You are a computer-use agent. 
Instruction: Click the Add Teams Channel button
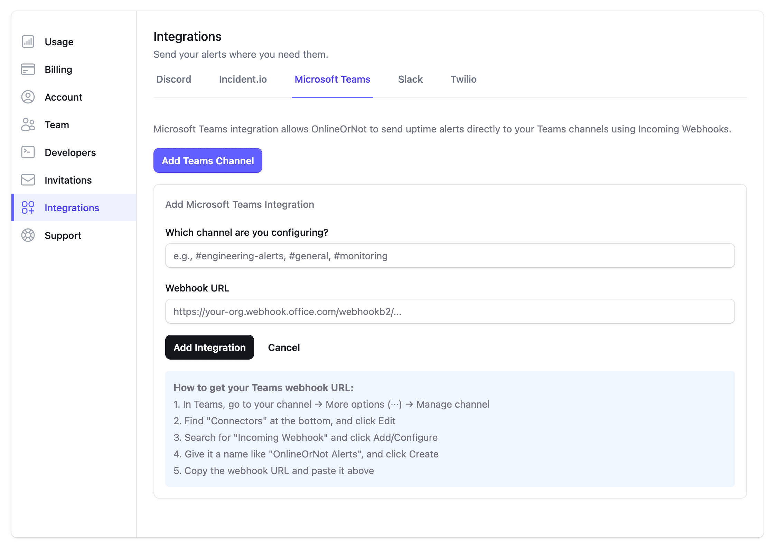208,160
